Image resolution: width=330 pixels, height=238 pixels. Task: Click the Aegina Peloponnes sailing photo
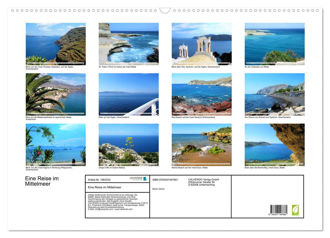[56, 144]
